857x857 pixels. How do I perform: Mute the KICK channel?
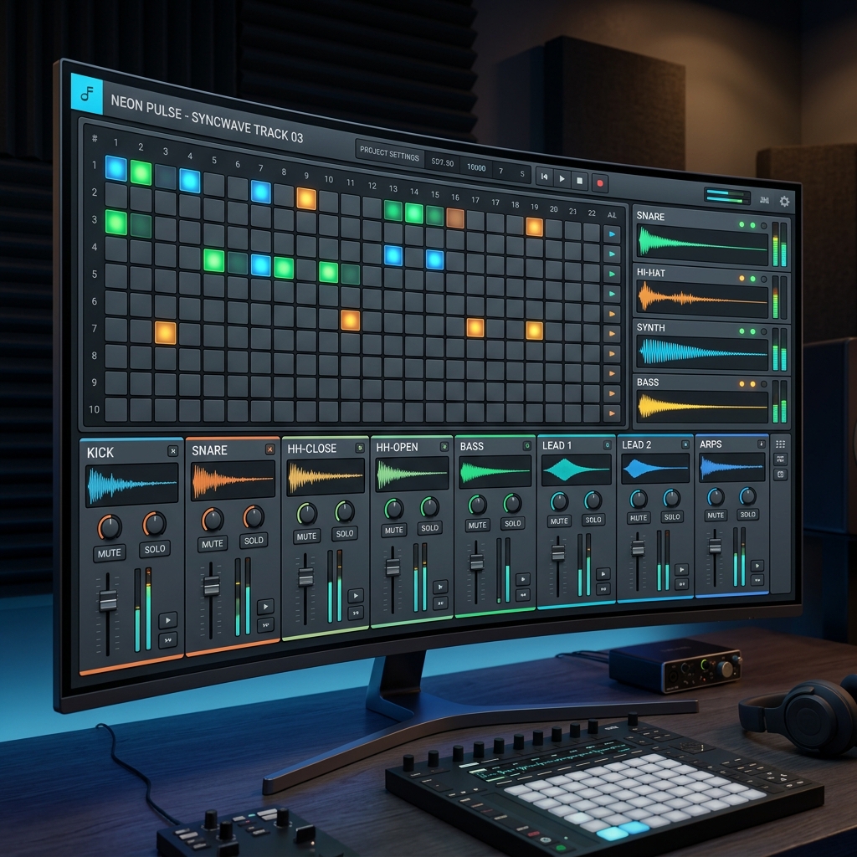pos(110,553)
